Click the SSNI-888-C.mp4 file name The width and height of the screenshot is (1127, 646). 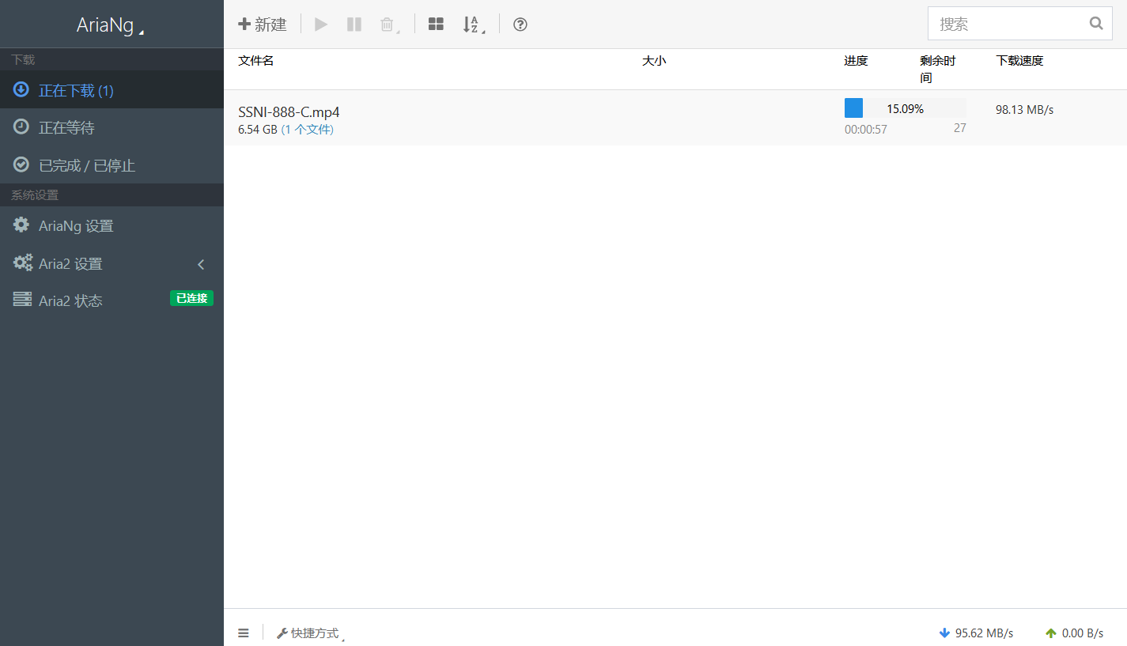click(289, 112)
